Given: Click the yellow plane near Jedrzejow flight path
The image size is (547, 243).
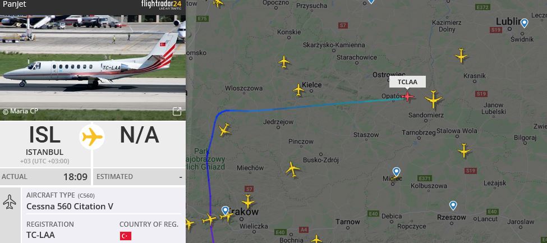Looking at the screenshot, I should coord(224,130).
